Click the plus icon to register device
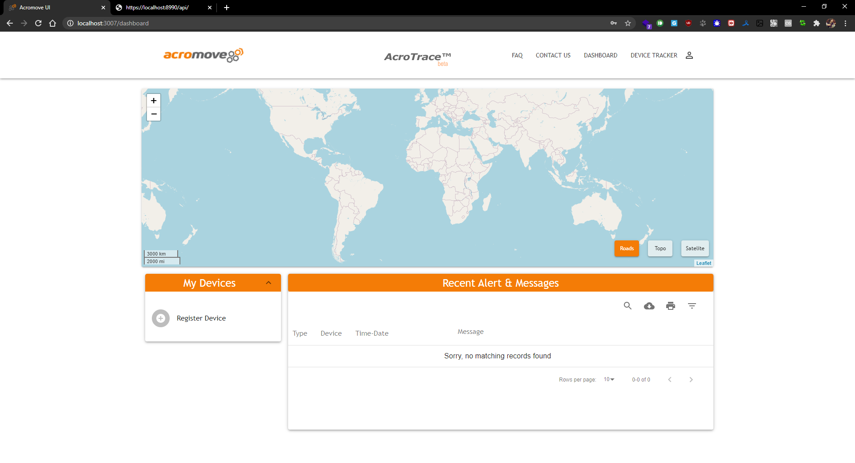Screen dimensions: 855x463 161,318
